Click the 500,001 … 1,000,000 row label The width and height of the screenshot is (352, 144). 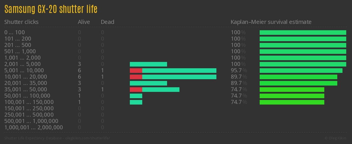point(31,121)
